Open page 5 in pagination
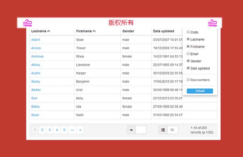The height and width of the screenshot is (157, 243). coord(64,130)
